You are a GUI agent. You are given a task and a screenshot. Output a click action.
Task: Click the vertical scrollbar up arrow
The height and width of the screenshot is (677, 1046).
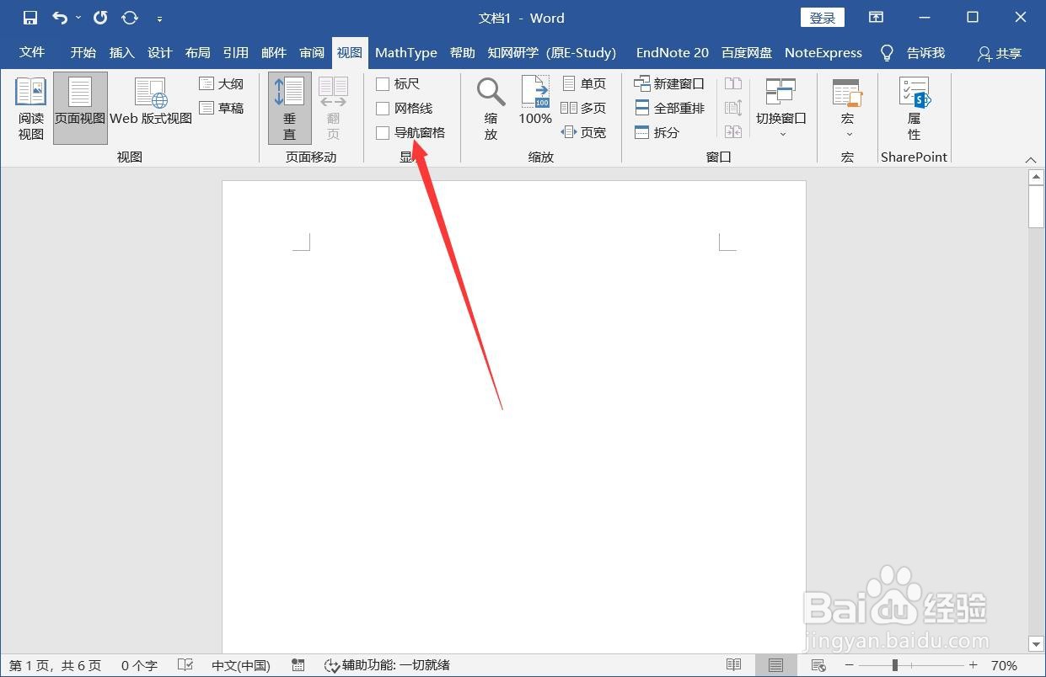(x=1037, y=177)
